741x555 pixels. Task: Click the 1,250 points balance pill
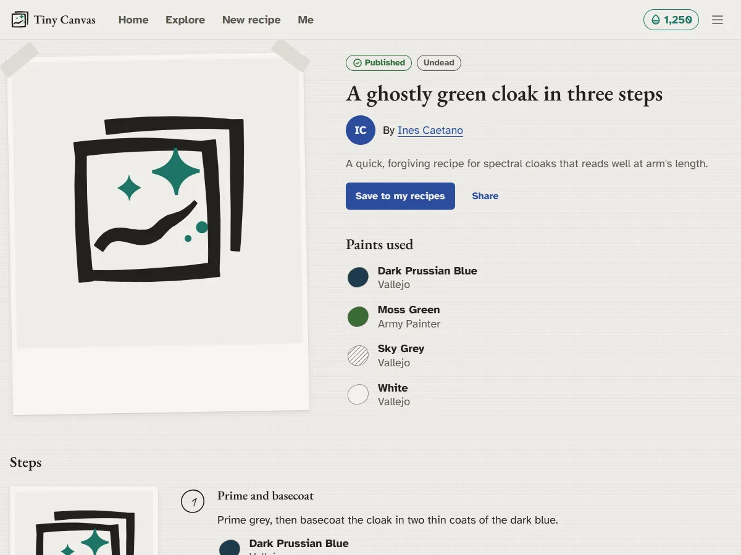[671, 20]
